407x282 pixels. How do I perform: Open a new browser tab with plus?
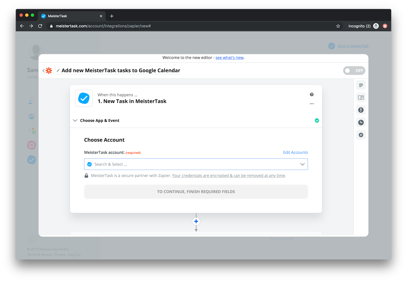click(112, 16)
